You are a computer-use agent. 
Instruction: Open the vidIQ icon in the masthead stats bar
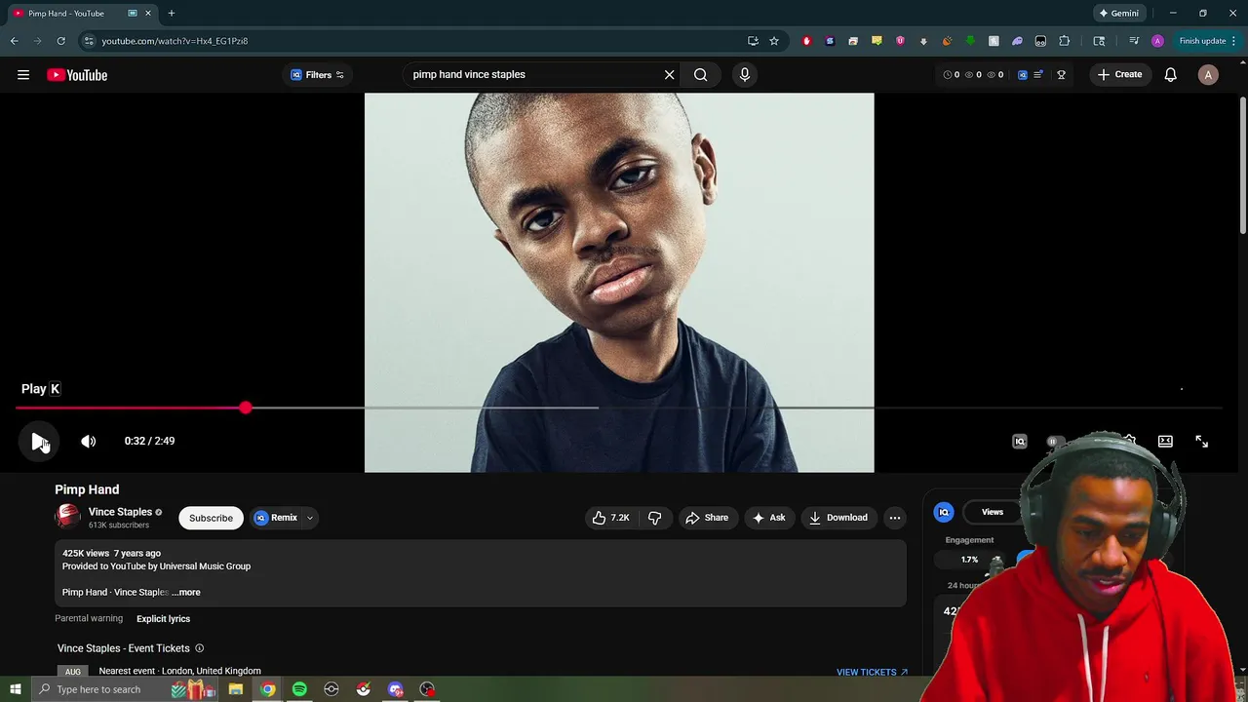pyautogui.click(x=1023, y=75)
